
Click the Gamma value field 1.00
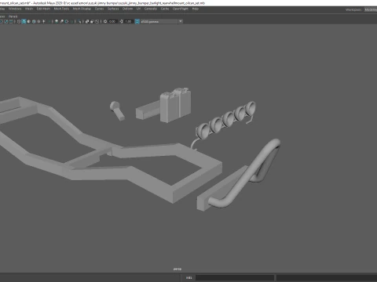(x=128, y=21)
